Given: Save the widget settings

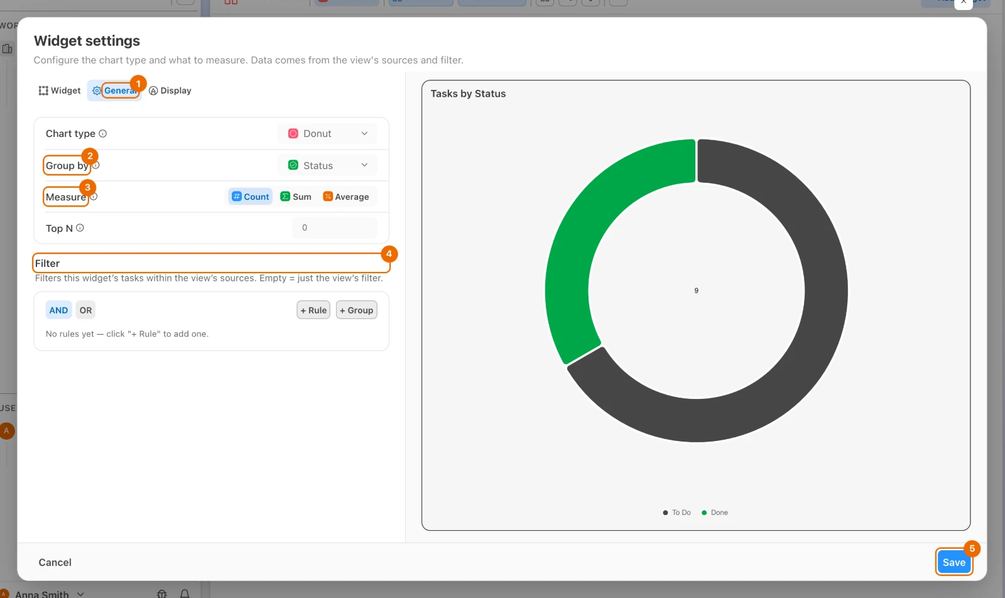Looking at the screenshot, I should (x=953, y=562).
